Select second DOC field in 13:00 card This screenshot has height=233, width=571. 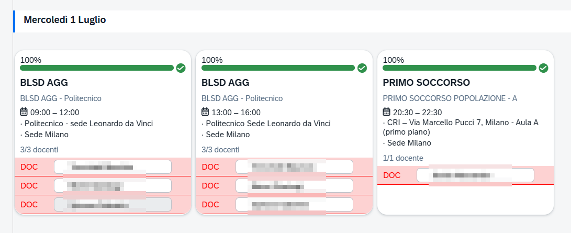(294, 186)
